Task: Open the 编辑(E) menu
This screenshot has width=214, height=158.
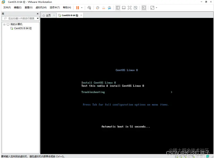Action: point(18,7)
